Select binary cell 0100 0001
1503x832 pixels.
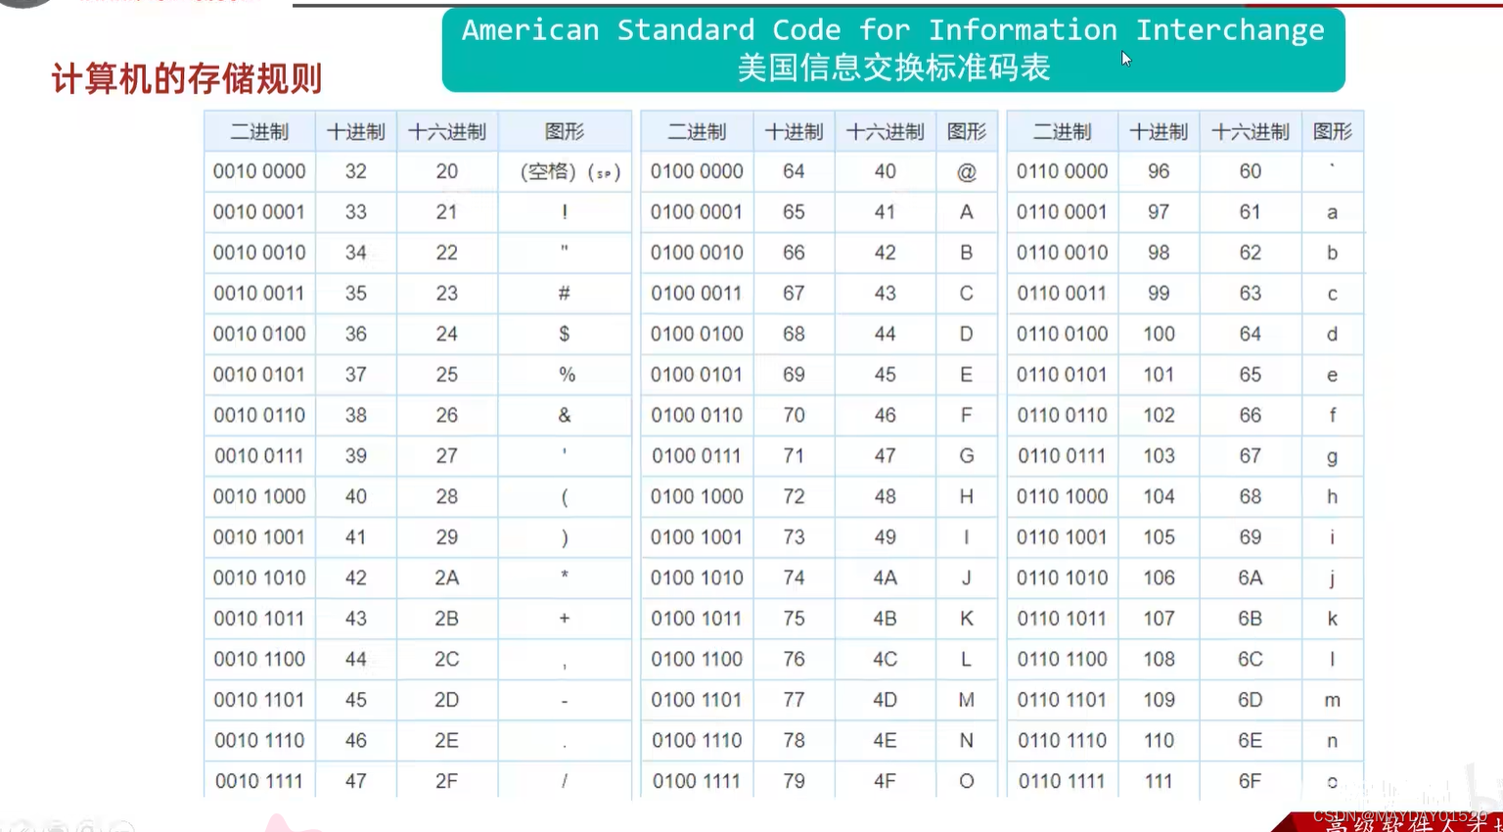coord(697,212)
